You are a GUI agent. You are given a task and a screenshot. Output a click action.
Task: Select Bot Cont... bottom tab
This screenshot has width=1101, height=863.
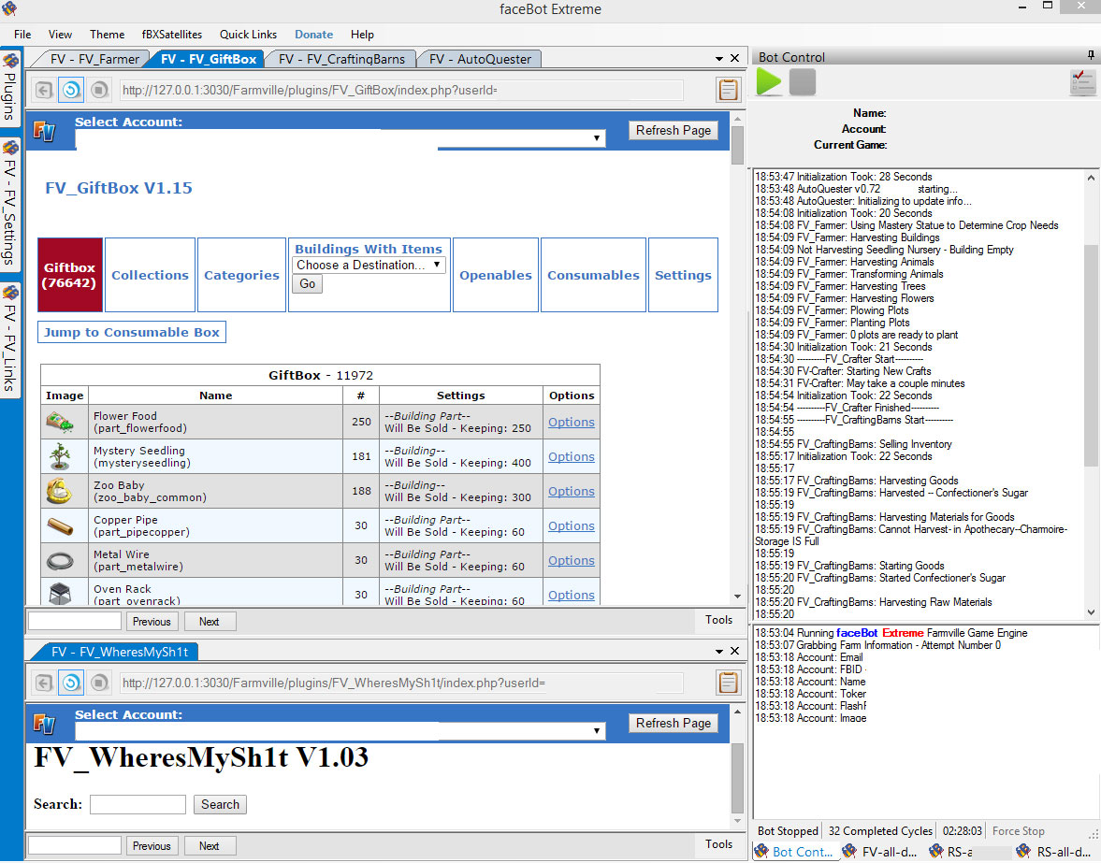[x=794, y=852]
